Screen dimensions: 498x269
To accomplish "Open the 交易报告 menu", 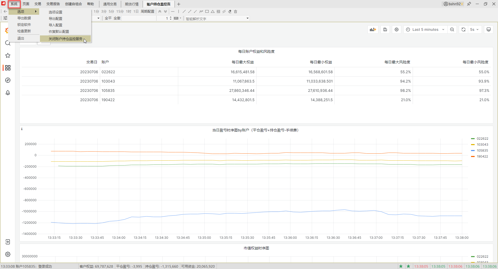I will (x=53, y=4).
